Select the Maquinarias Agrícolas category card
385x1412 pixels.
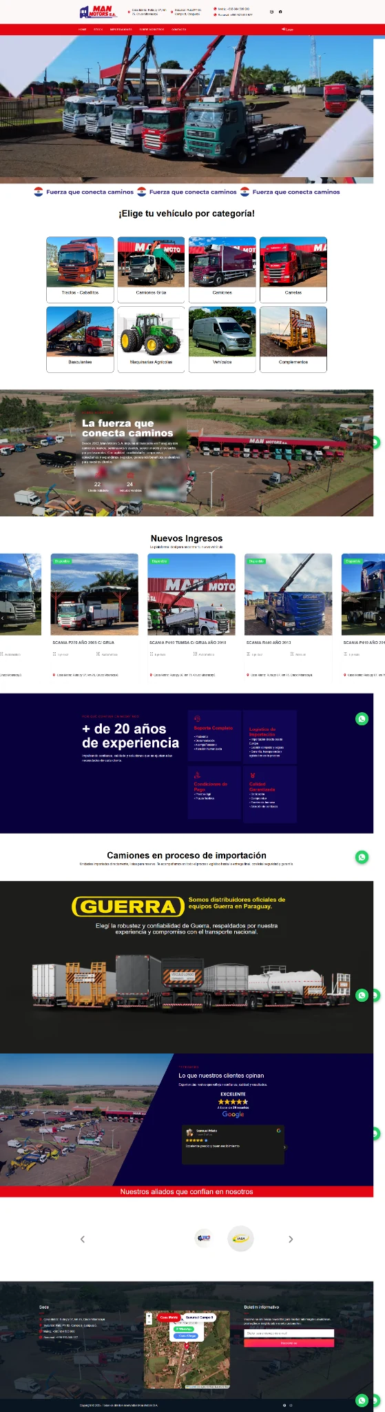[151, 339]
